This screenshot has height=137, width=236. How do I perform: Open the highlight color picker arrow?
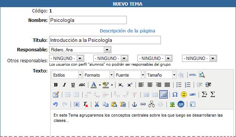(112, 85)
